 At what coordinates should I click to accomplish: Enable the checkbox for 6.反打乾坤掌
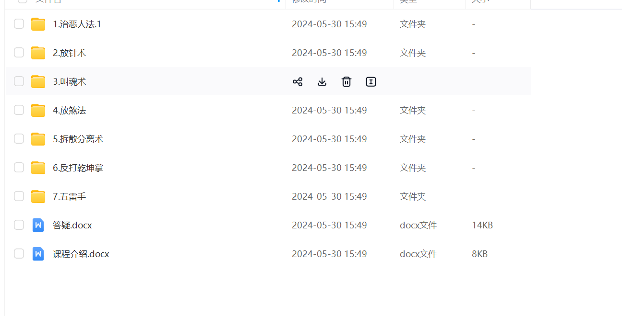tap(19, 168)
